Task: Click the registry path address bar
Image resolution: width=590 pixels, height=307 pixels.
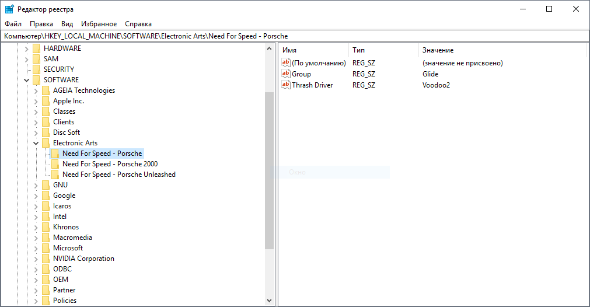Action: 295,36
